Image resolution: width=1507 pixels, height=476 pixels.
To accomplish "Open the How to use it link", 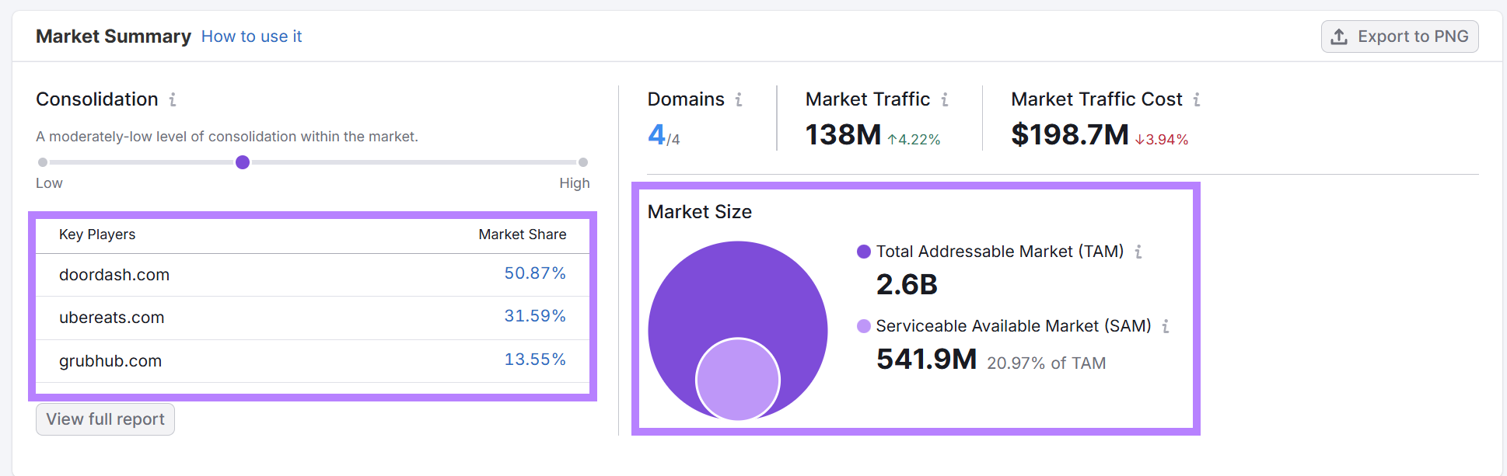I will click(251, 36).
